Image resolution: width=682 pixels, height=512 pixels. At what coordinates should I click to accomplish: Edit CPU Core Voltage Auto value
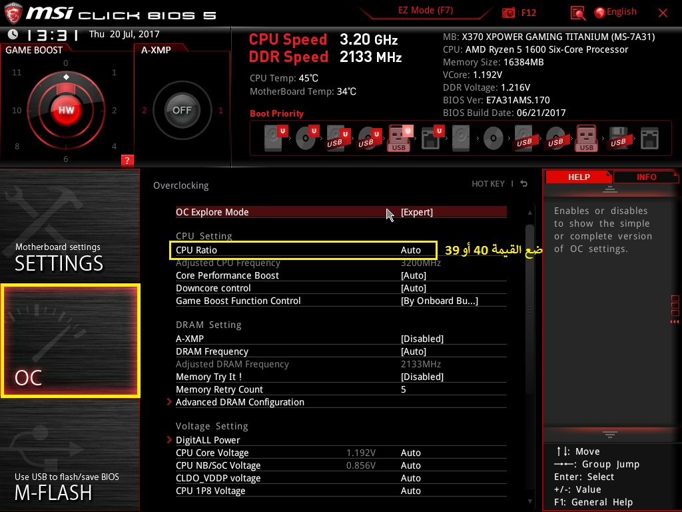coord(410,453)
